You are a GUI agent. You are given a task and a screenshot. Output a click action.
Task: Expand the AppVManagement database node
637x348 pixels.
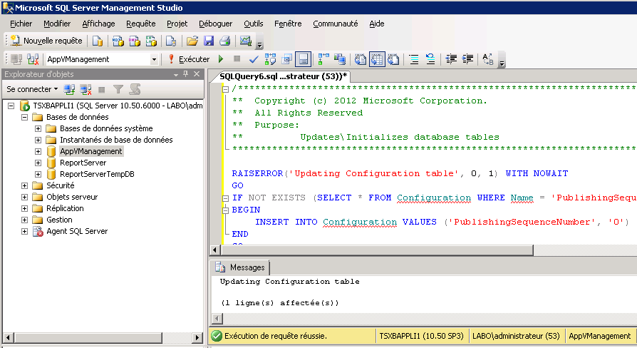(x=38, y=151)
